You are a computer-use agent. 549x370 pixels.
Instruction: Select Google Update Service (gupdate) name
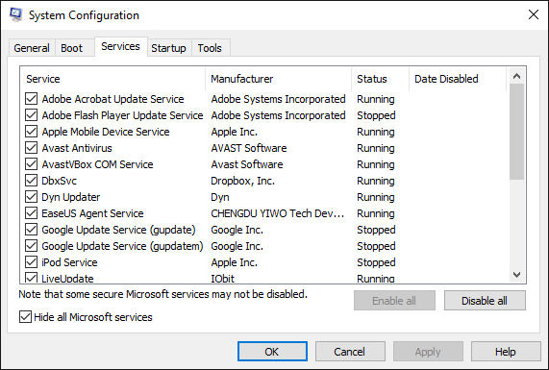tap(118, 230)
